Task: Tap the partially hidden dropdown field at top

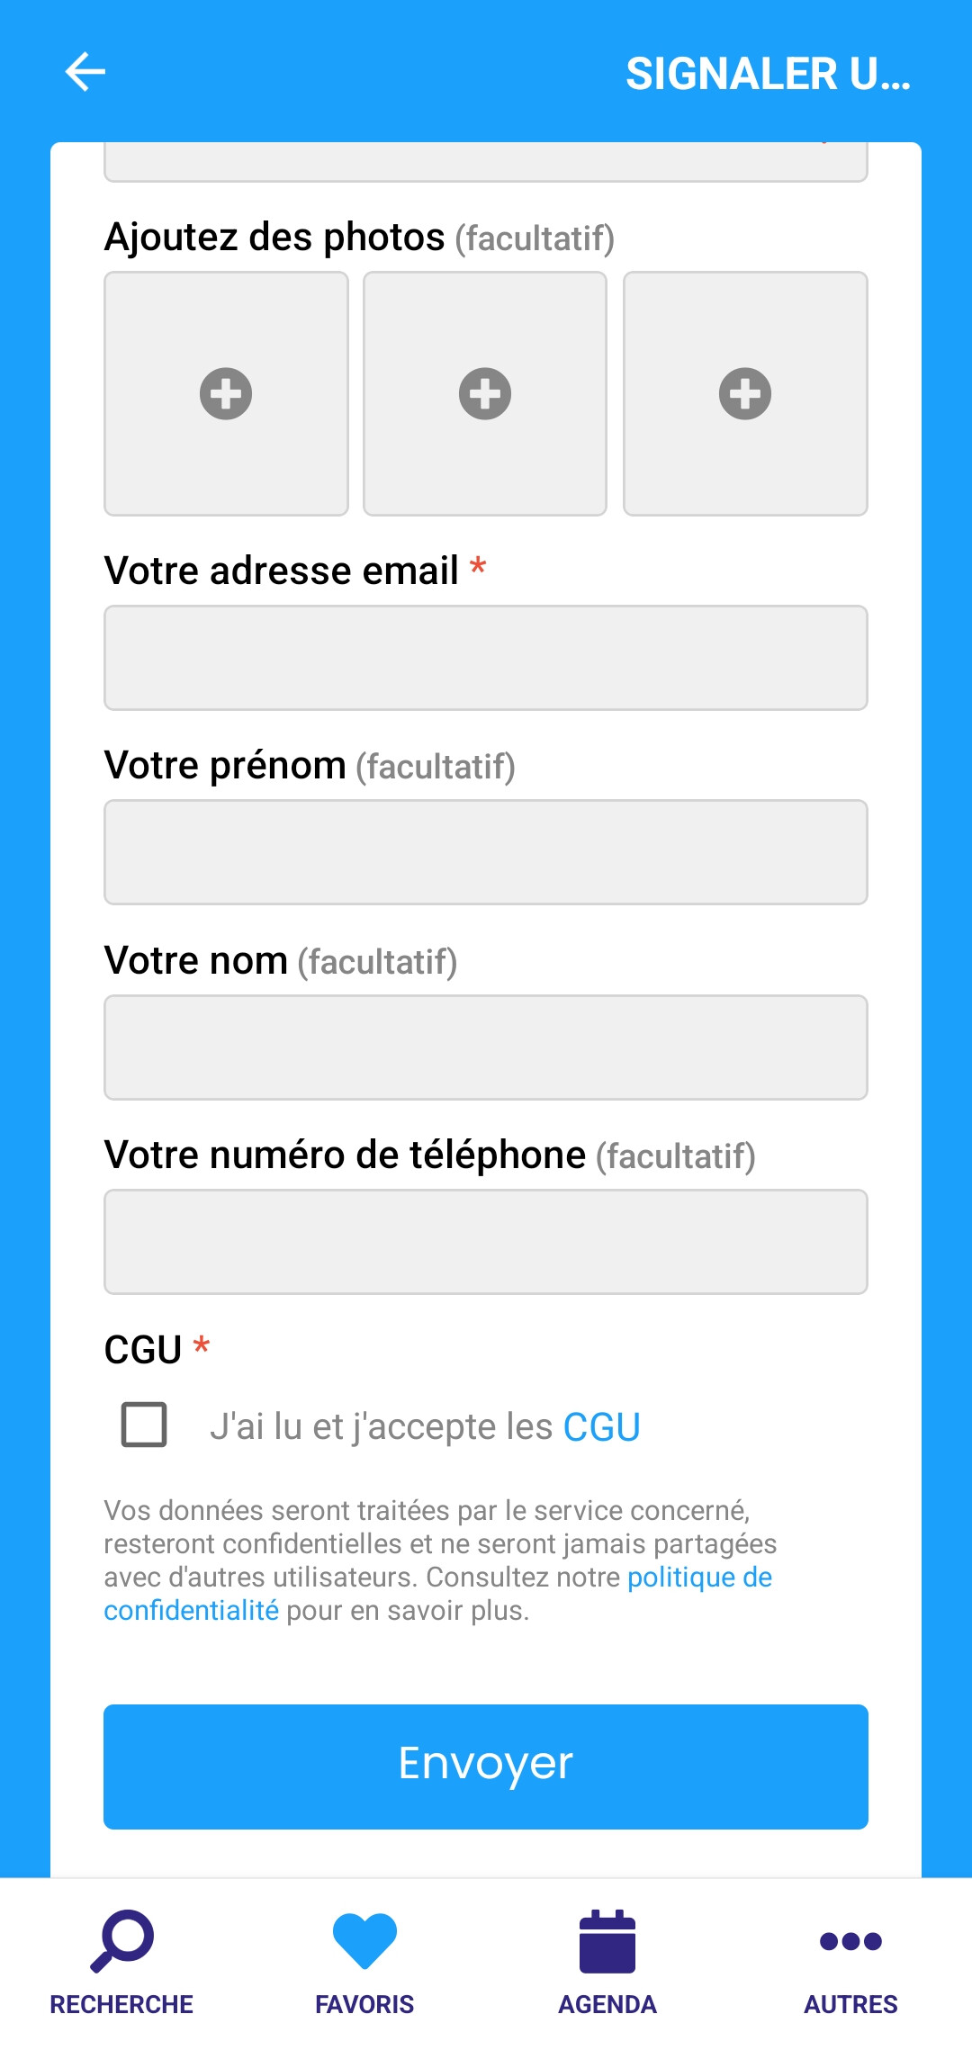Action: coord(486,162)
